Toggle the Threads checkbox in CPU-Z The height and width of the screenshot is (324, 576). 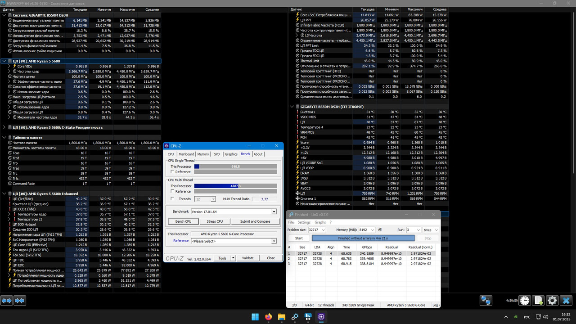coord(172,199)
